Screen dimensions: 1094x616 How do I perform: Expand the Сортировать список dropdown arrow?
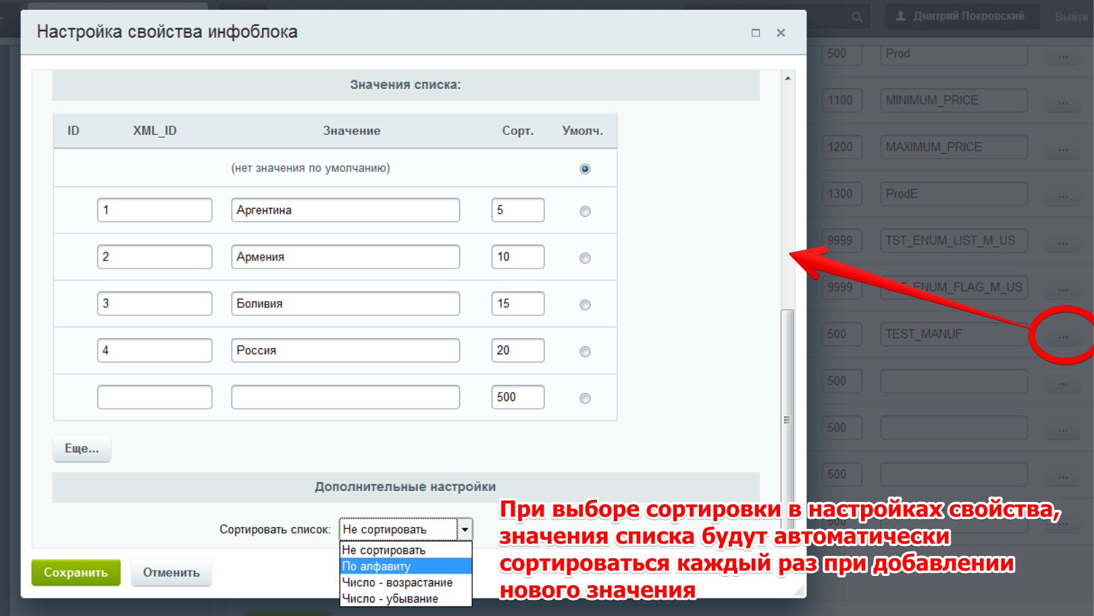[465, 530]
